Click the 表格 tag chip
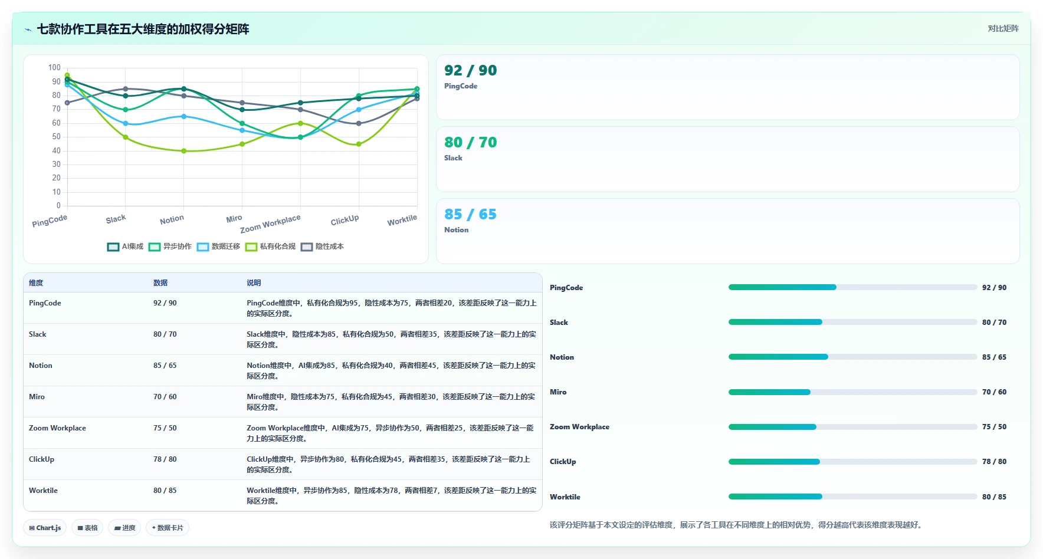The image size is (1043, 559). click(87, 528)
